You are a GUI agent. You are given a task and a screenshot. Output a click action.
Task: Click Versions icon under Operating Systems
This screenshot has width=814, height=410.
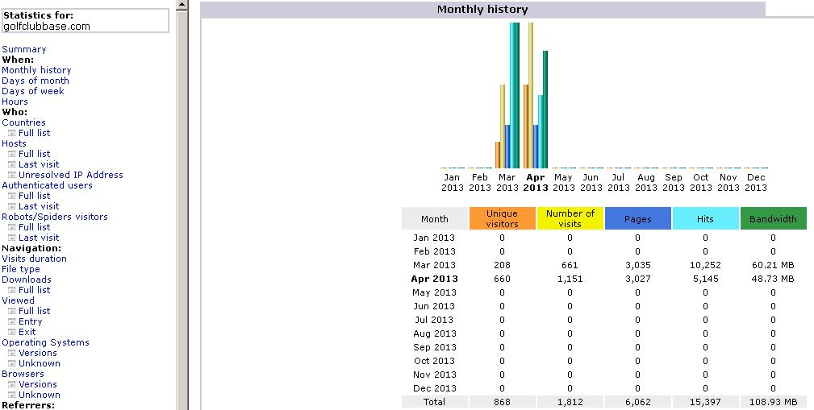pyautogui.click(x=11, y=353)
